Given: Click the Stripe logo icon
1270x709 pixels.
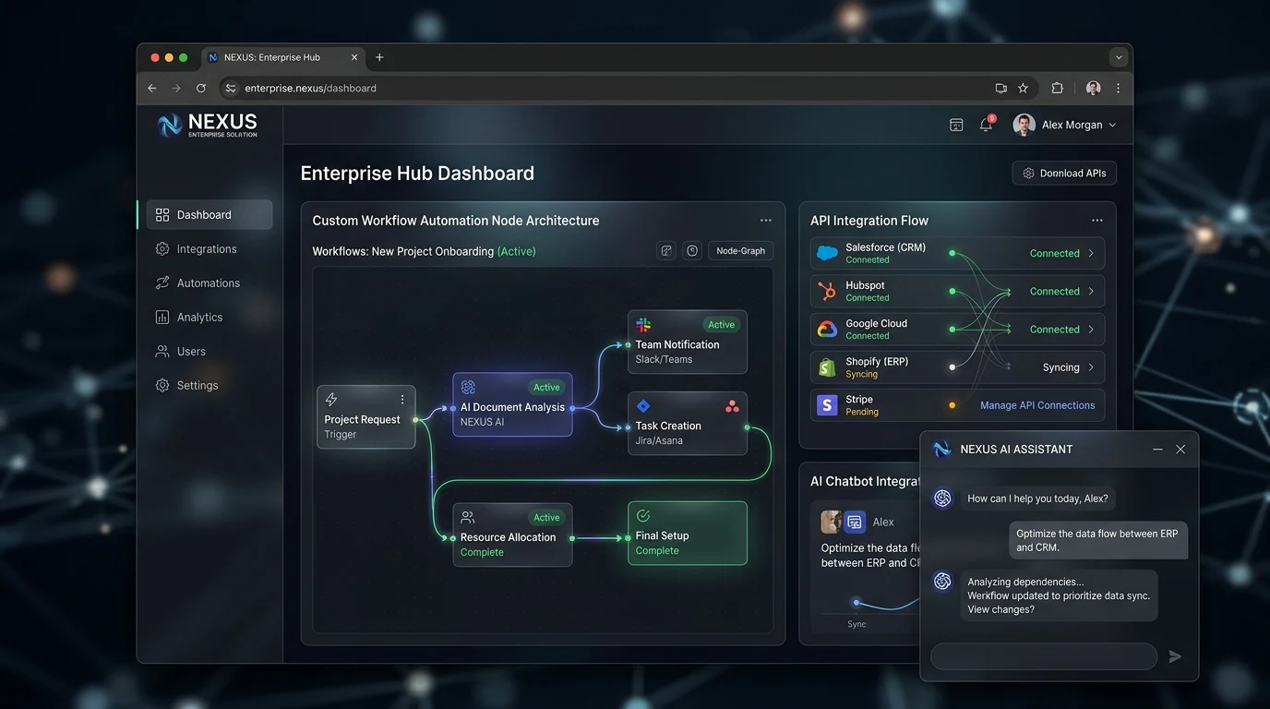Looking at the screenshot, I should (827, 405).
